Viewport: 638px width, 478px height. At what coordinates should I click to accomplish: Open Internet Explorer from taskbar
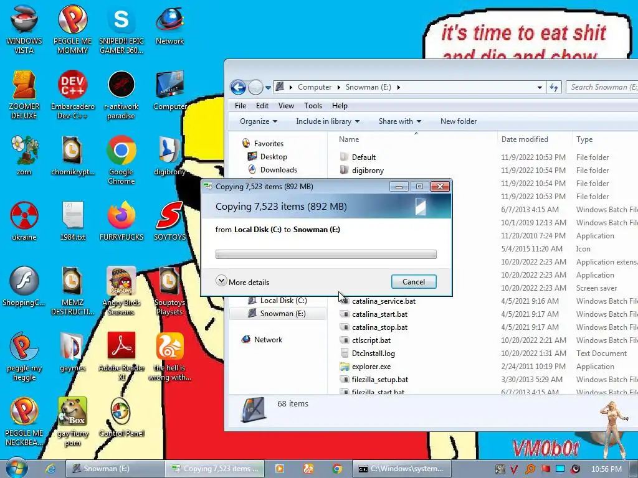50,469
